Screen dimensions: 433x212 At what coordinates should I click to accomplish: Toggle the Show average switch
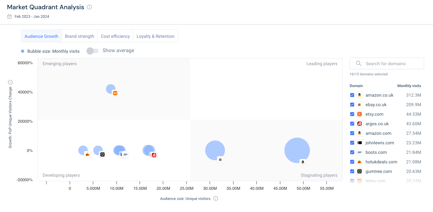pyautogui.click(x=93, y=51)
